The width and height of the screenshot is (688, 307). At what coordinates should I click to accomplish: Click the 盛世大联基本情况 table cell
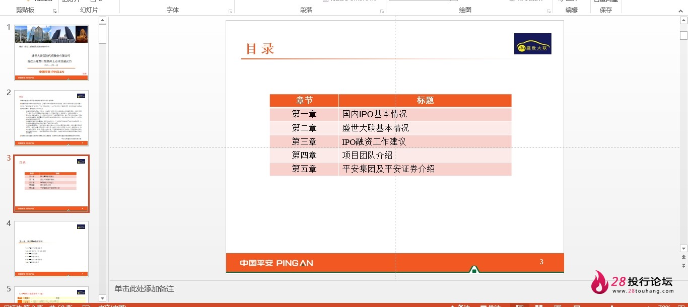coord(425,128)
